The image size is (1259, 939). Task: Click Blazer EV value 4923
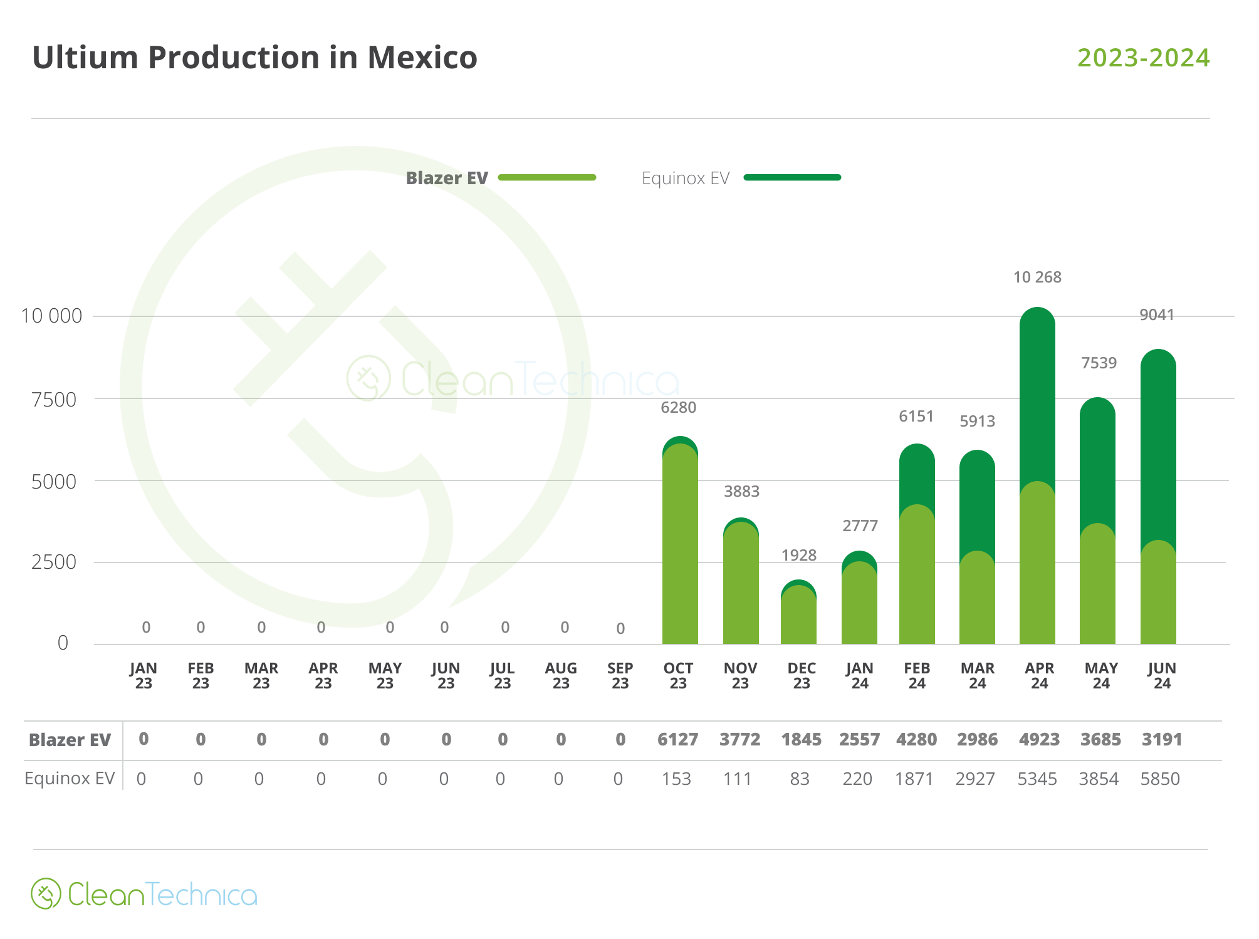pyautogui.click(x=1040, y=740)
